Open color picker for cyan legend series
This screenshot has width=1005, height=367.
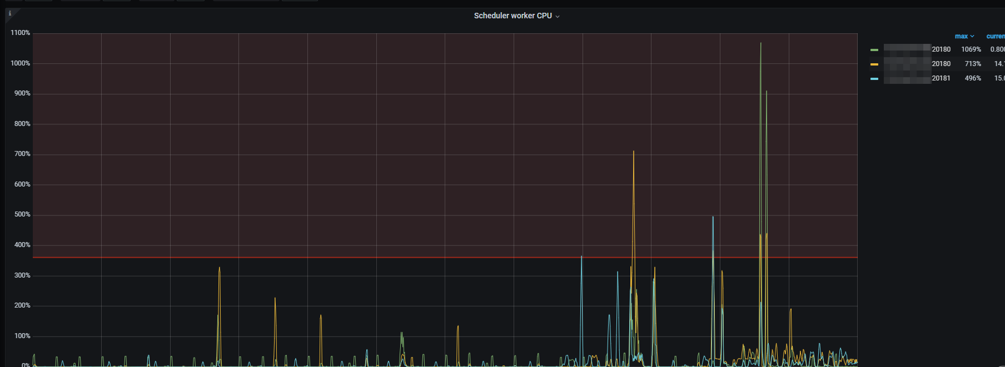[x=874, y=79]
